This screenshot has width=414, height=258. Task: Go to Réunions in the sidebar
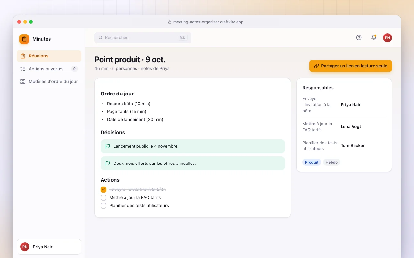49,56
